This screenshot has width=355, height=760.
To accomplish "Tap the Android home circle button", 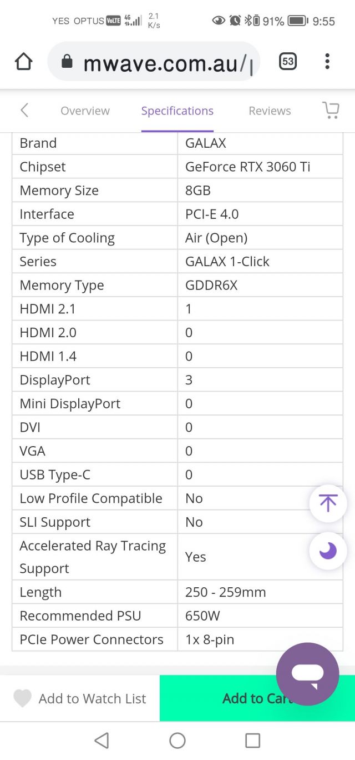I will pyautogui.click(x=177, y=740).
